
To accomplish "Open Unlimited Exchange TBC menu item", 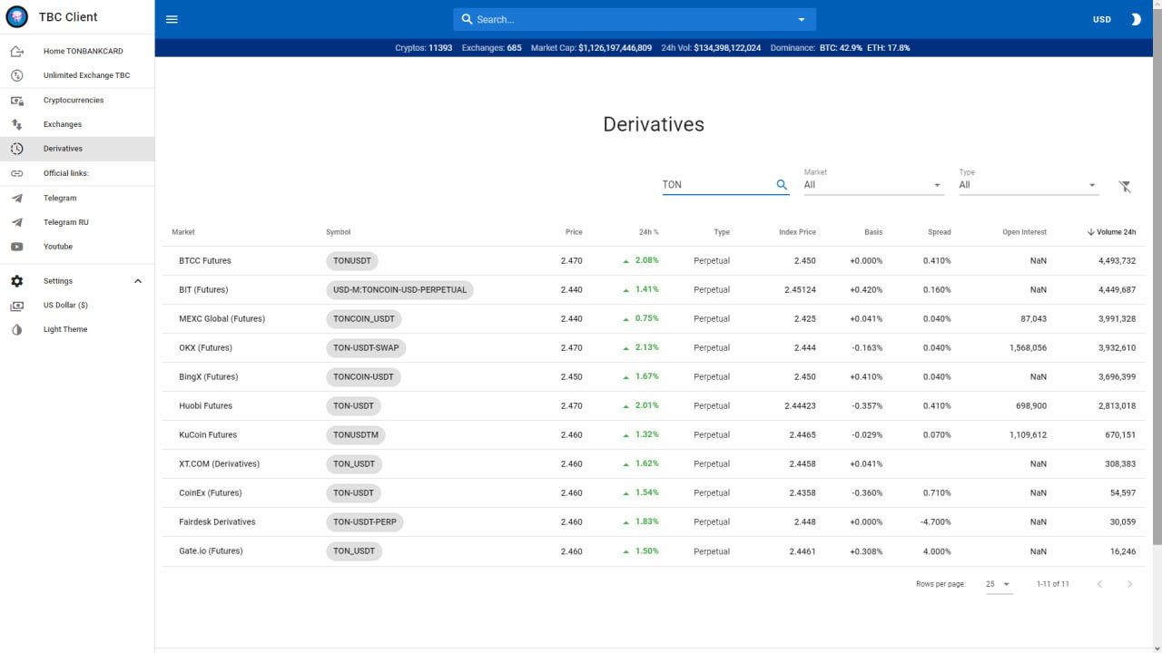I will [77, 75].
